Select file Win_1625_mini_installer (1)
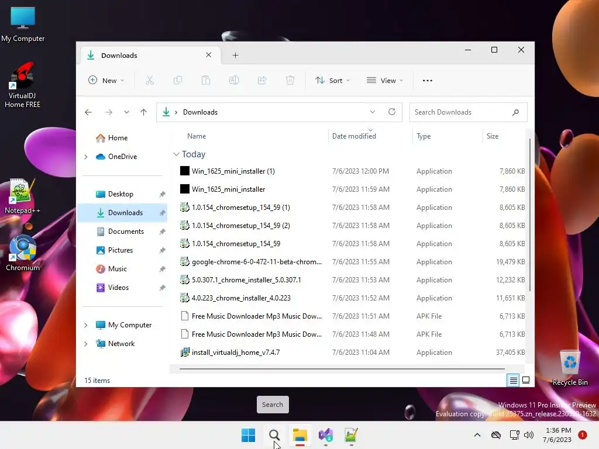The image size is (599, 449). tap(352, 171)
